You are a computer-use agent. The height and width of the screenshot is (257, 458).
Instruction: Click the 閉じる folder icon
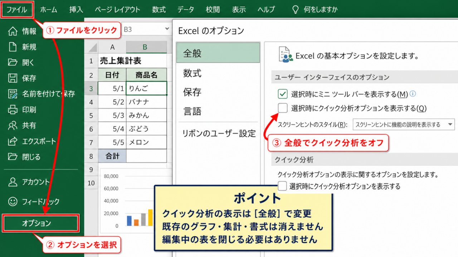(x=13, y=156)
